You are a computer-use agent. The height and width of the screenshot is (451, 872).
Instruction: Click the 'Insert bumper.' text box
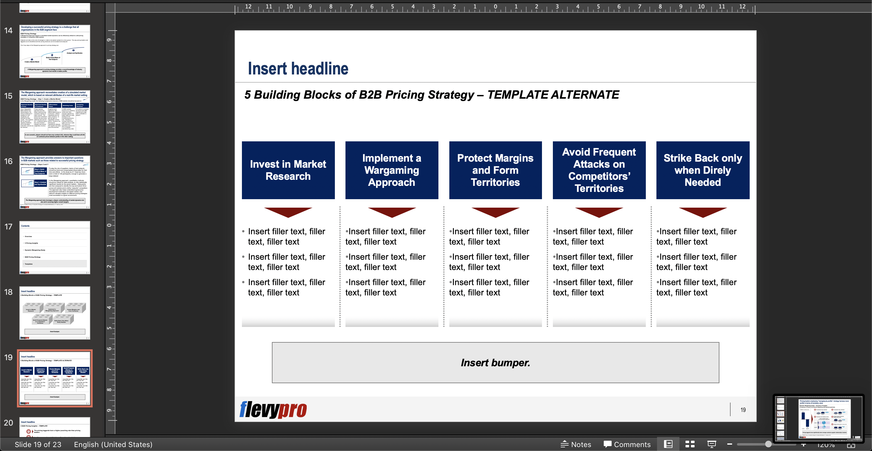[x=495, y=363]
